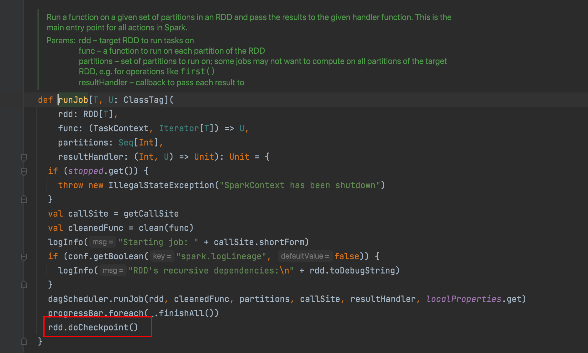Select the italic localProperties reference
Screen dimensions: 588x353
(x=464, y=299)
